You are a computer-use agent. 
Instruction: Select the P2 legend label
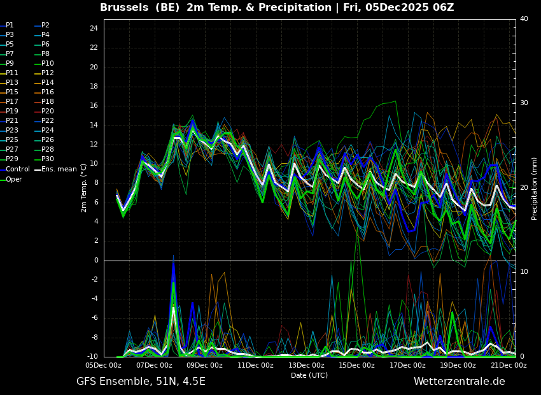[43, 25]
